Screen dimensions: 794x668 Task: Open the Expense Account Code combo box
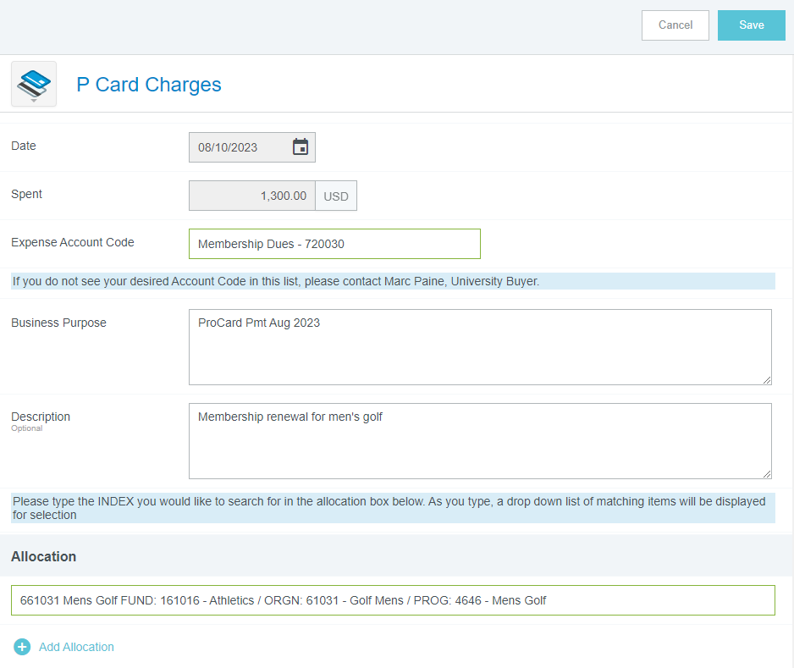coord(334,244)
